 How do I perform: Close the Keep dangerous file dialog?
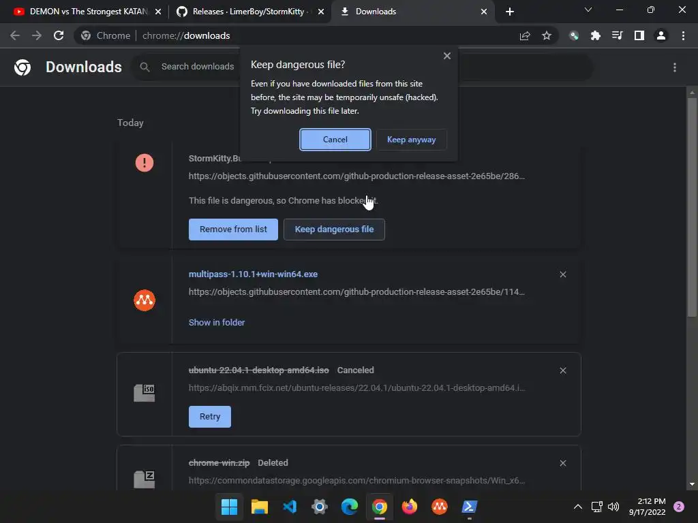(x=447, y=56)
